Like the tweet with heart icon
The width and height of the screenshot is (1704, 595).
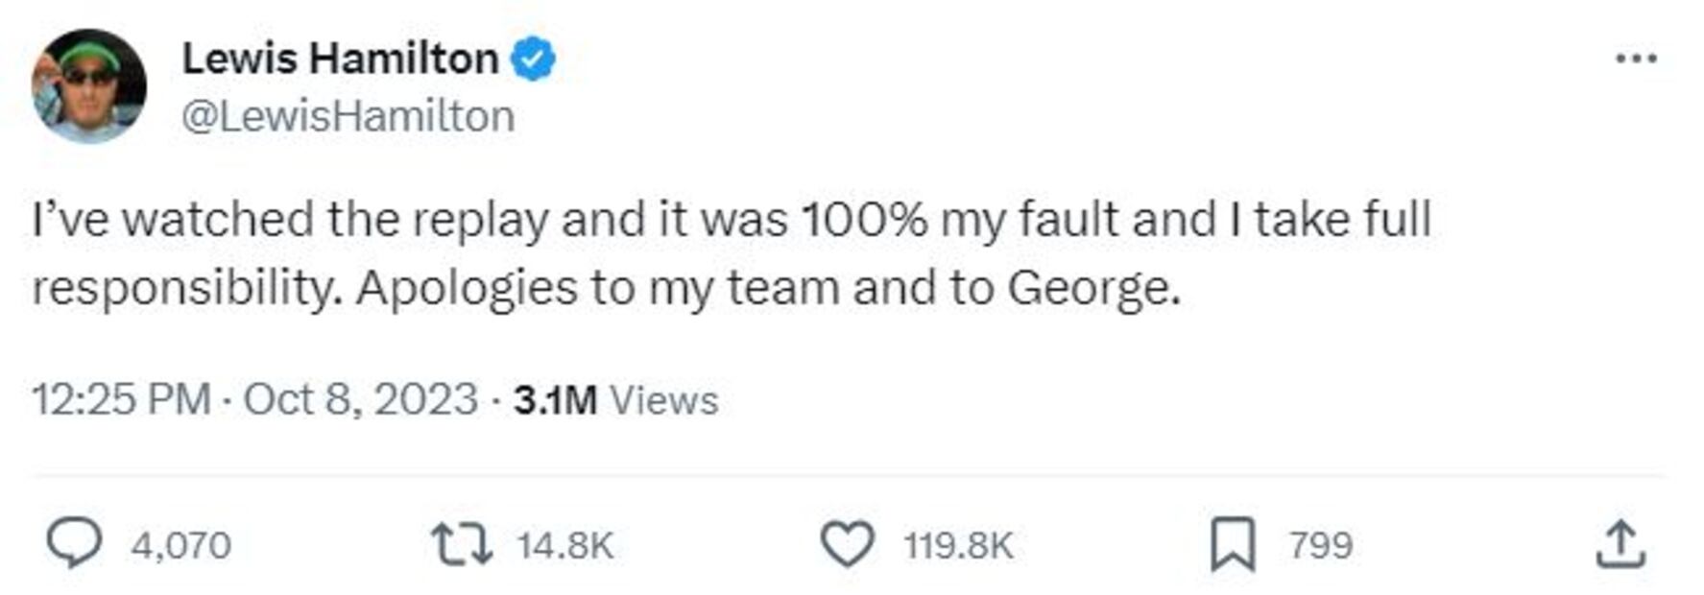(848, 544)
